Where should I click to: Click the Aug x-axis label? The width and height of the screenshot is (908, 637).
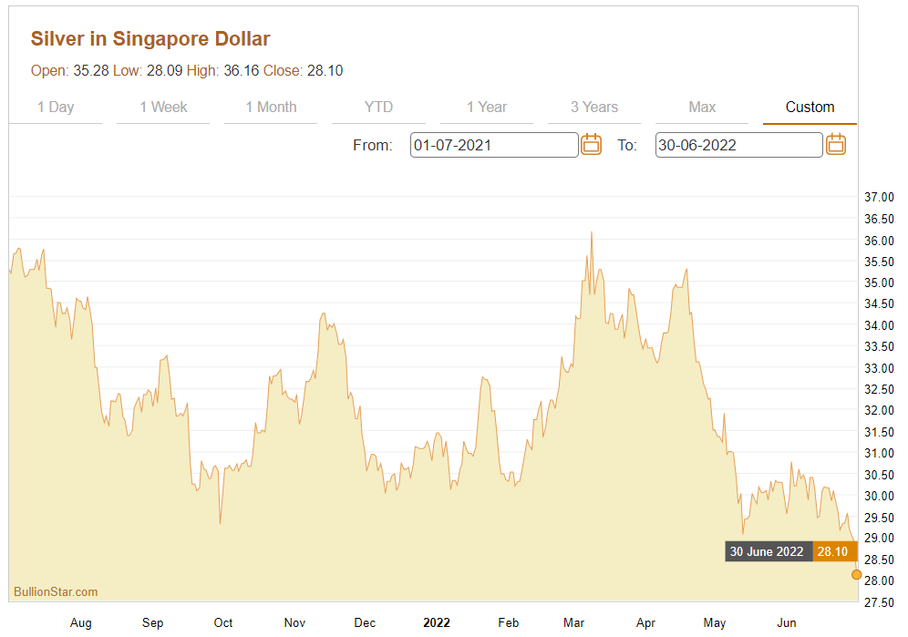tap(81, 623)
